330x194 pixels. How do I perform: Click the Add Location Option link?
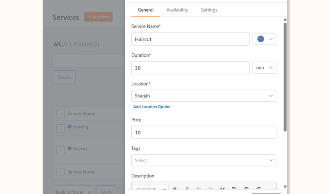152,107
